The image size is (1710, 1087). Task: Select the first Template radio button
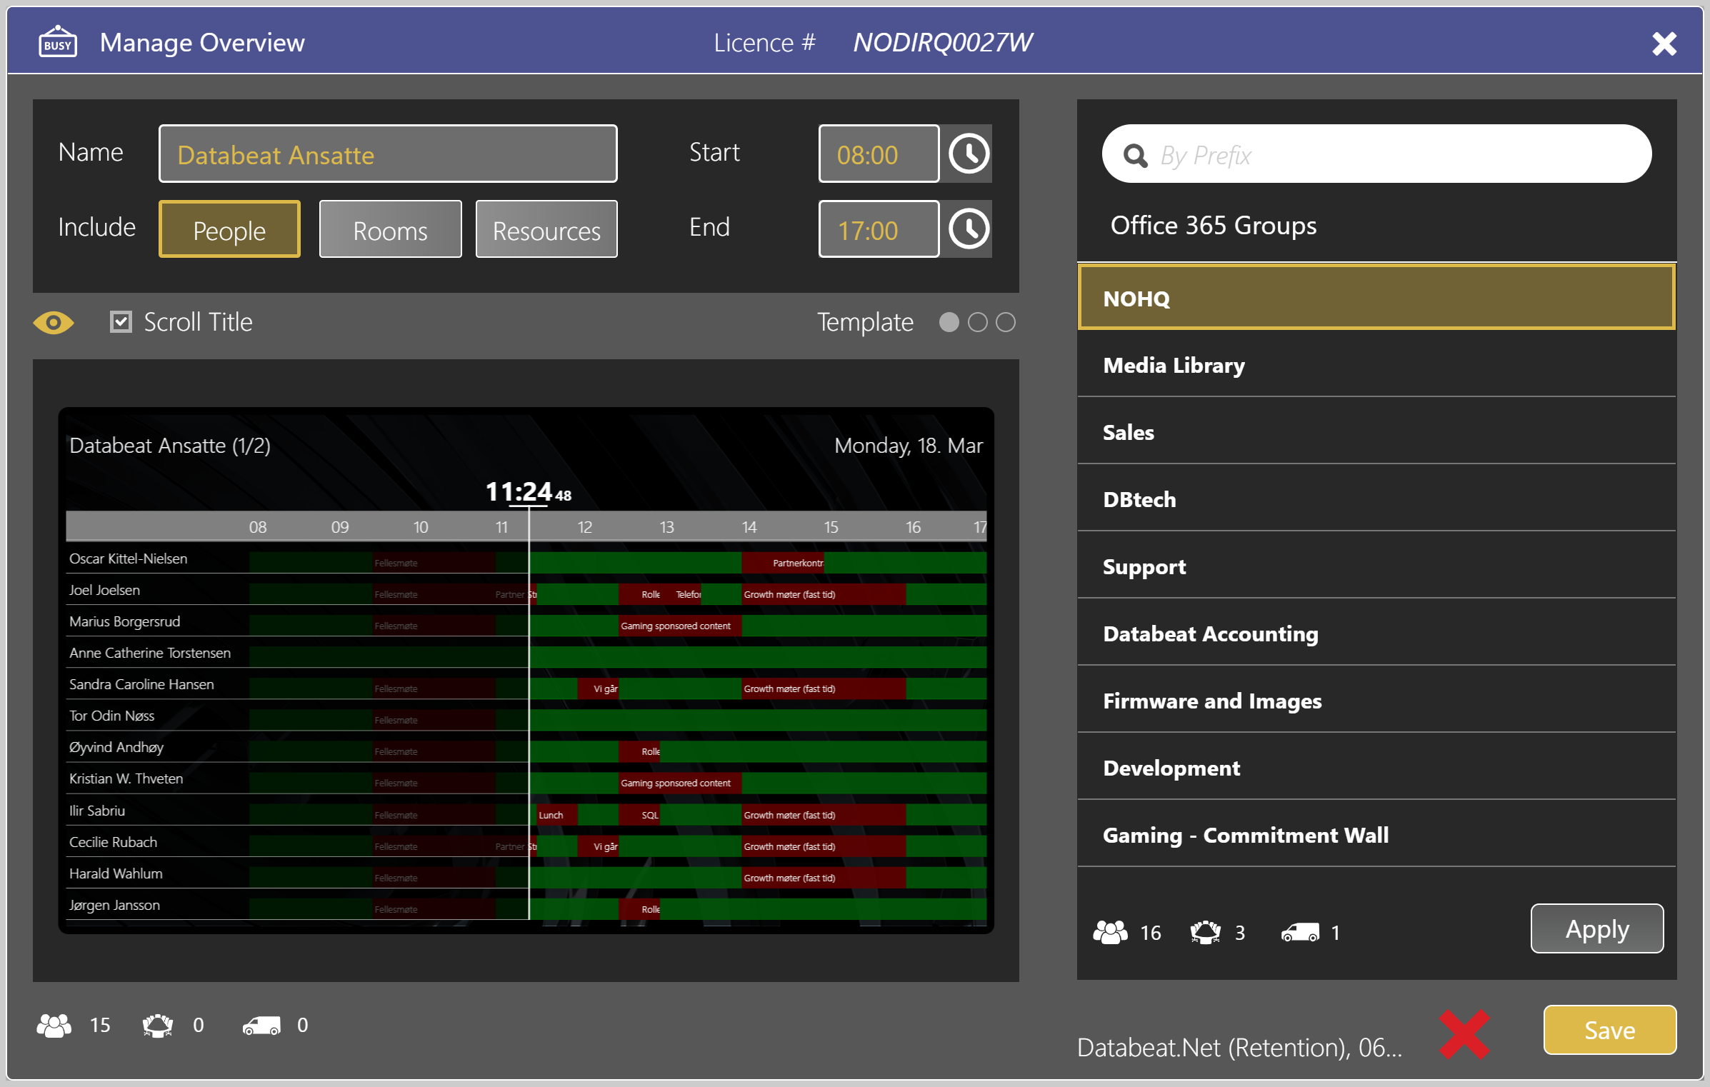click(x=949, y=323)
